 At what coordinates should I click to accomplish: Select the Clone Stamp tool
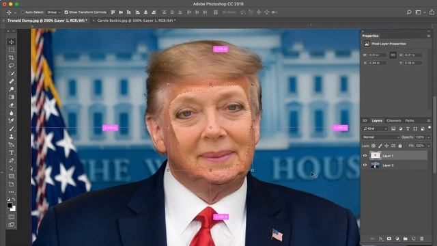point(12,137)
